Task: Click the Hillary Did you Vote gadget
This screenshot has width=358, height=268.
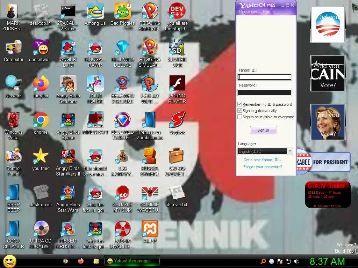Action: point(328,122)
